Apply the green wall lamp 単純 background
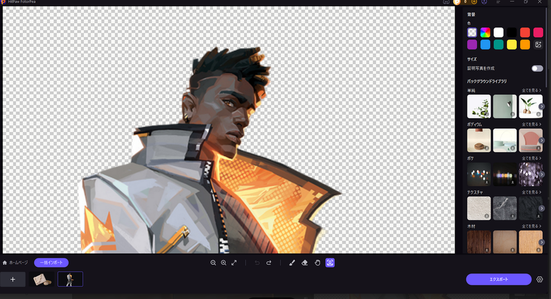551x299 pixels. (505, 107)
